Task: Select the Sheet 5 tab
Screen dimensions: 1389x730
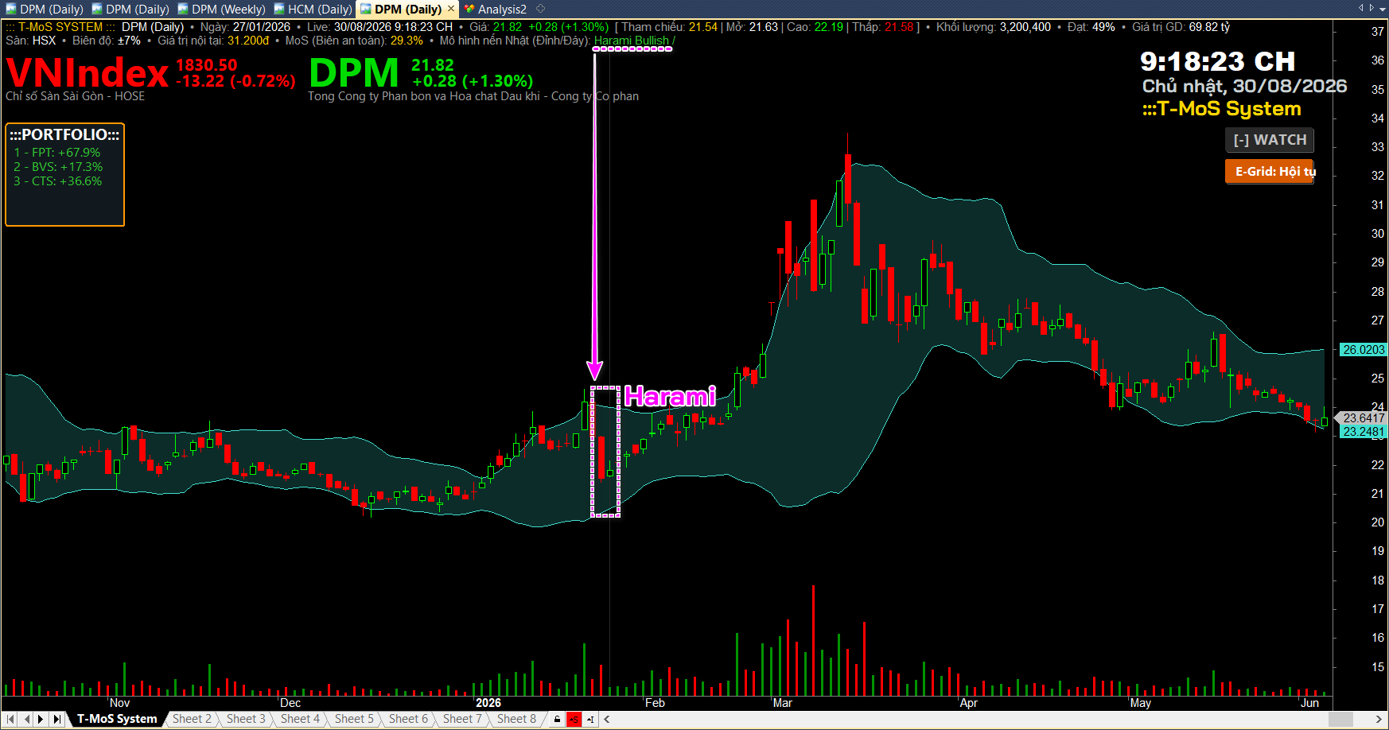Action: [x=354, y=719]
